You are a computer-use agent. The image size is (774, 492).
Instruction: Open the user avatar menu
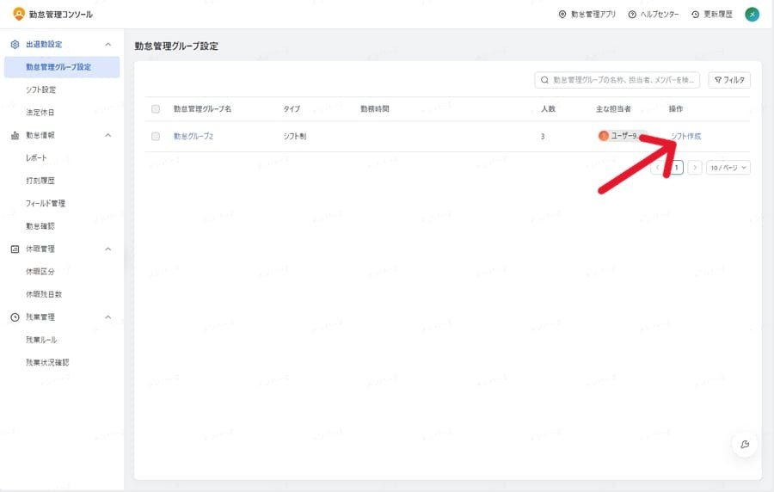point(752,15)
